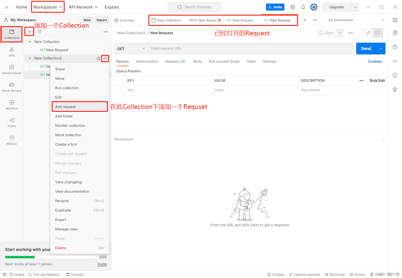Viewport: 402px width, 278px height.
Task: Open Console in the status bar
Action: point(75,274)
